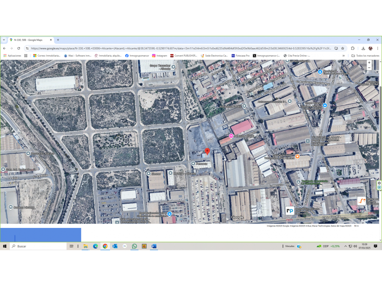Go back with the browser back arrow
Image resolution: width=382 pixels, height=286 pixels.
5,48
